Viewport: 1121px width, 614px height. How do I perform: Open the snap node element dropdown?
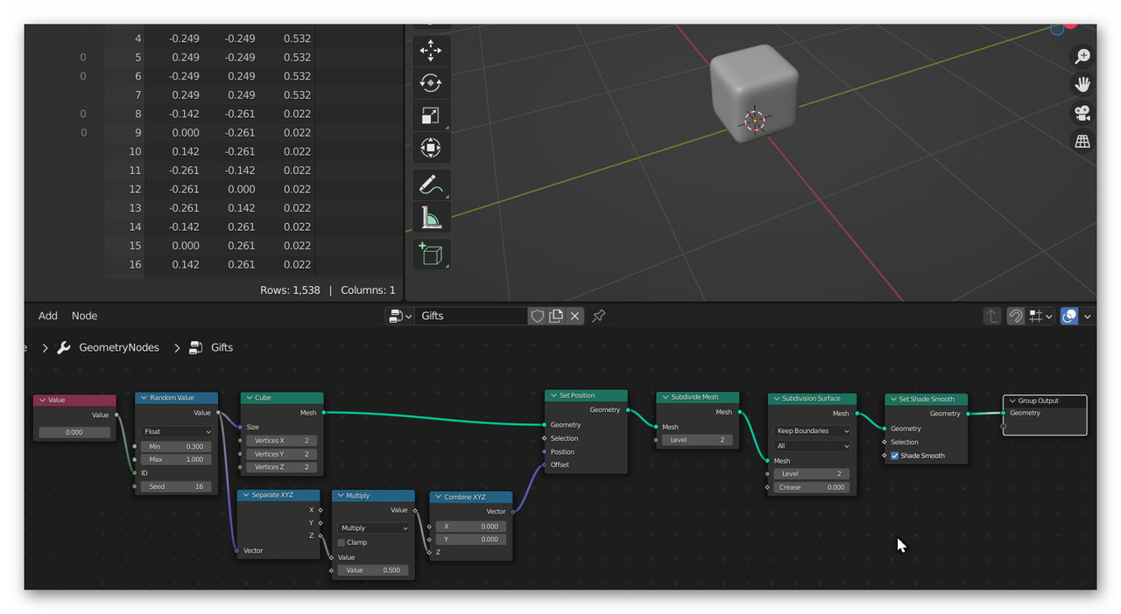coord(1040,316)
